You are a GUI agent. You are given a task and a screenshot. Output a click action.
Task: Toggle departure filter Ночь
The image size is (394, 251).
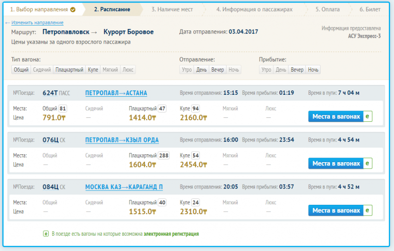pos(233,70)
